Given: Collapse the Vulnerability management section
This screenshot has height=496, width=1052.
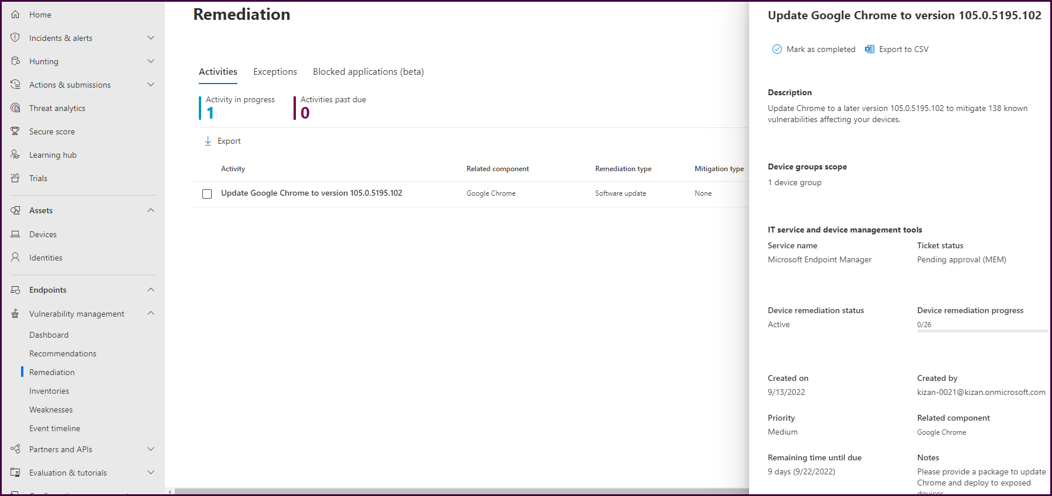Looking at the screenshot, I should pyautogui.click(x=151, y=314).
